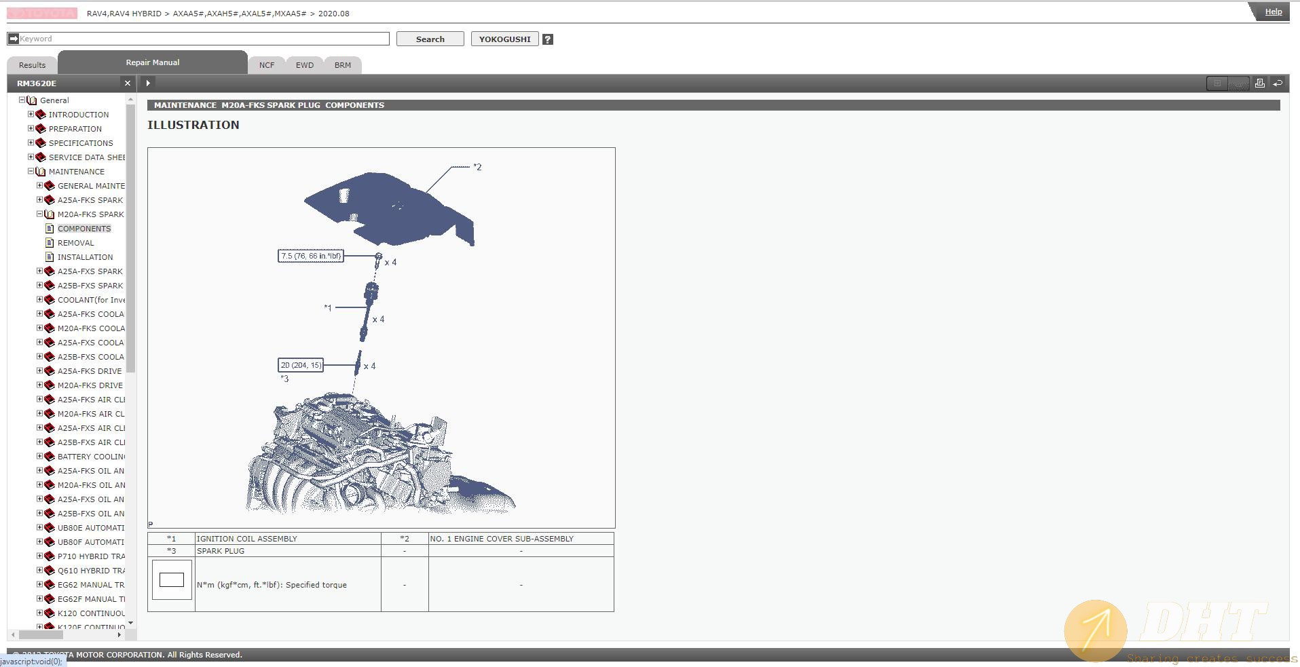Expand the A25B-FXS OIL tree node

coord(39,513)
